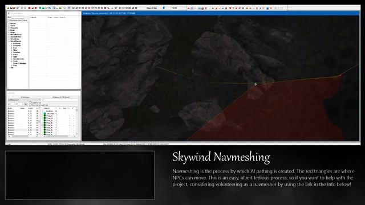This screenshot has height=205, width=365.
Task: Sort Cell View list by Coords column
Action: click(30, 108)
